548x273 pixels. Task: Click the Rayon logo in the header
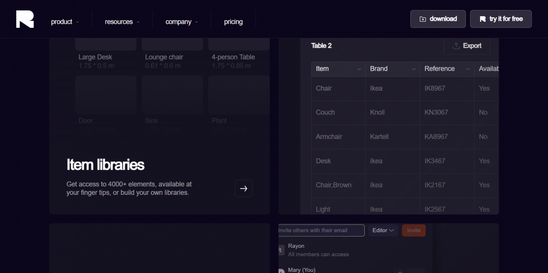tap(25, 19)
